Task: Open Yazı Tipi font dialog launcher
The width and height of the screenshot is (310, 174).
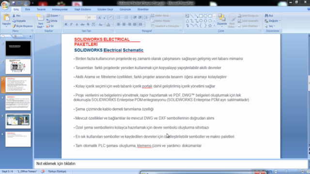Action: (x=112, y=31)
